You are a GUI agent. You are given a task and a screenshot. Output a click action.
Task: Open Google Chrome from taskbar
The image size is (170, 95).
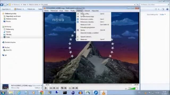pos(42,93)
